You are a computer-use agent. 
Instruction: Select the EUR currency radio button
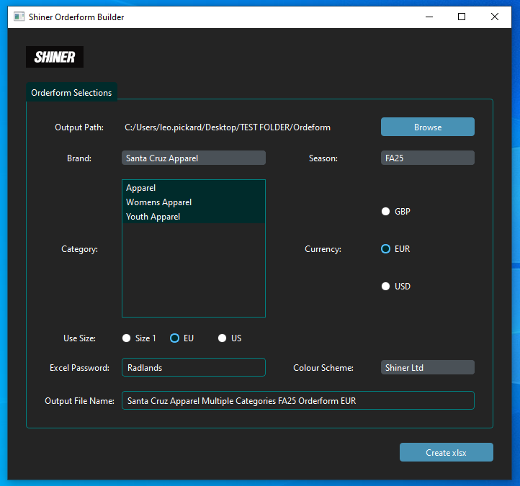pos(386,249)
